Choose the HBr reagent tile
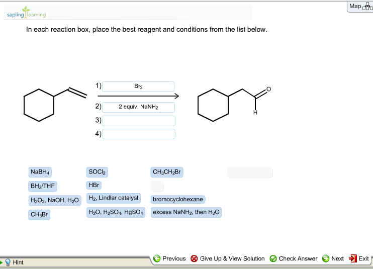 94,185
